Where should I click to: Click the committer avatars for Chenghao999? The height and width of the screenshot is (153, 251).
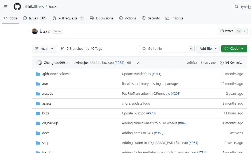[39, 63]
